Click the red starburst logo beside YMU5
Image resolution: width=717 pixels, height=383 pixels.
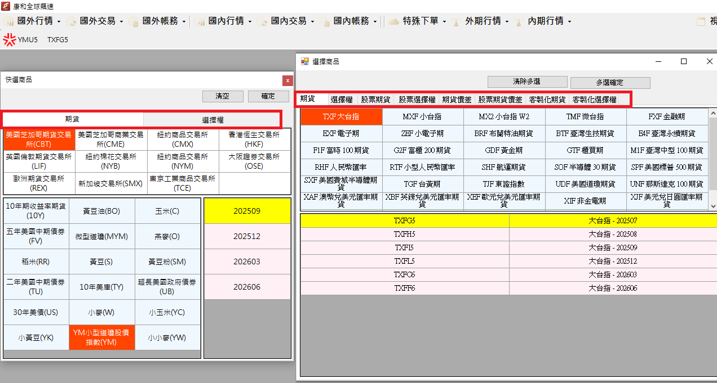tap(8, 40)
